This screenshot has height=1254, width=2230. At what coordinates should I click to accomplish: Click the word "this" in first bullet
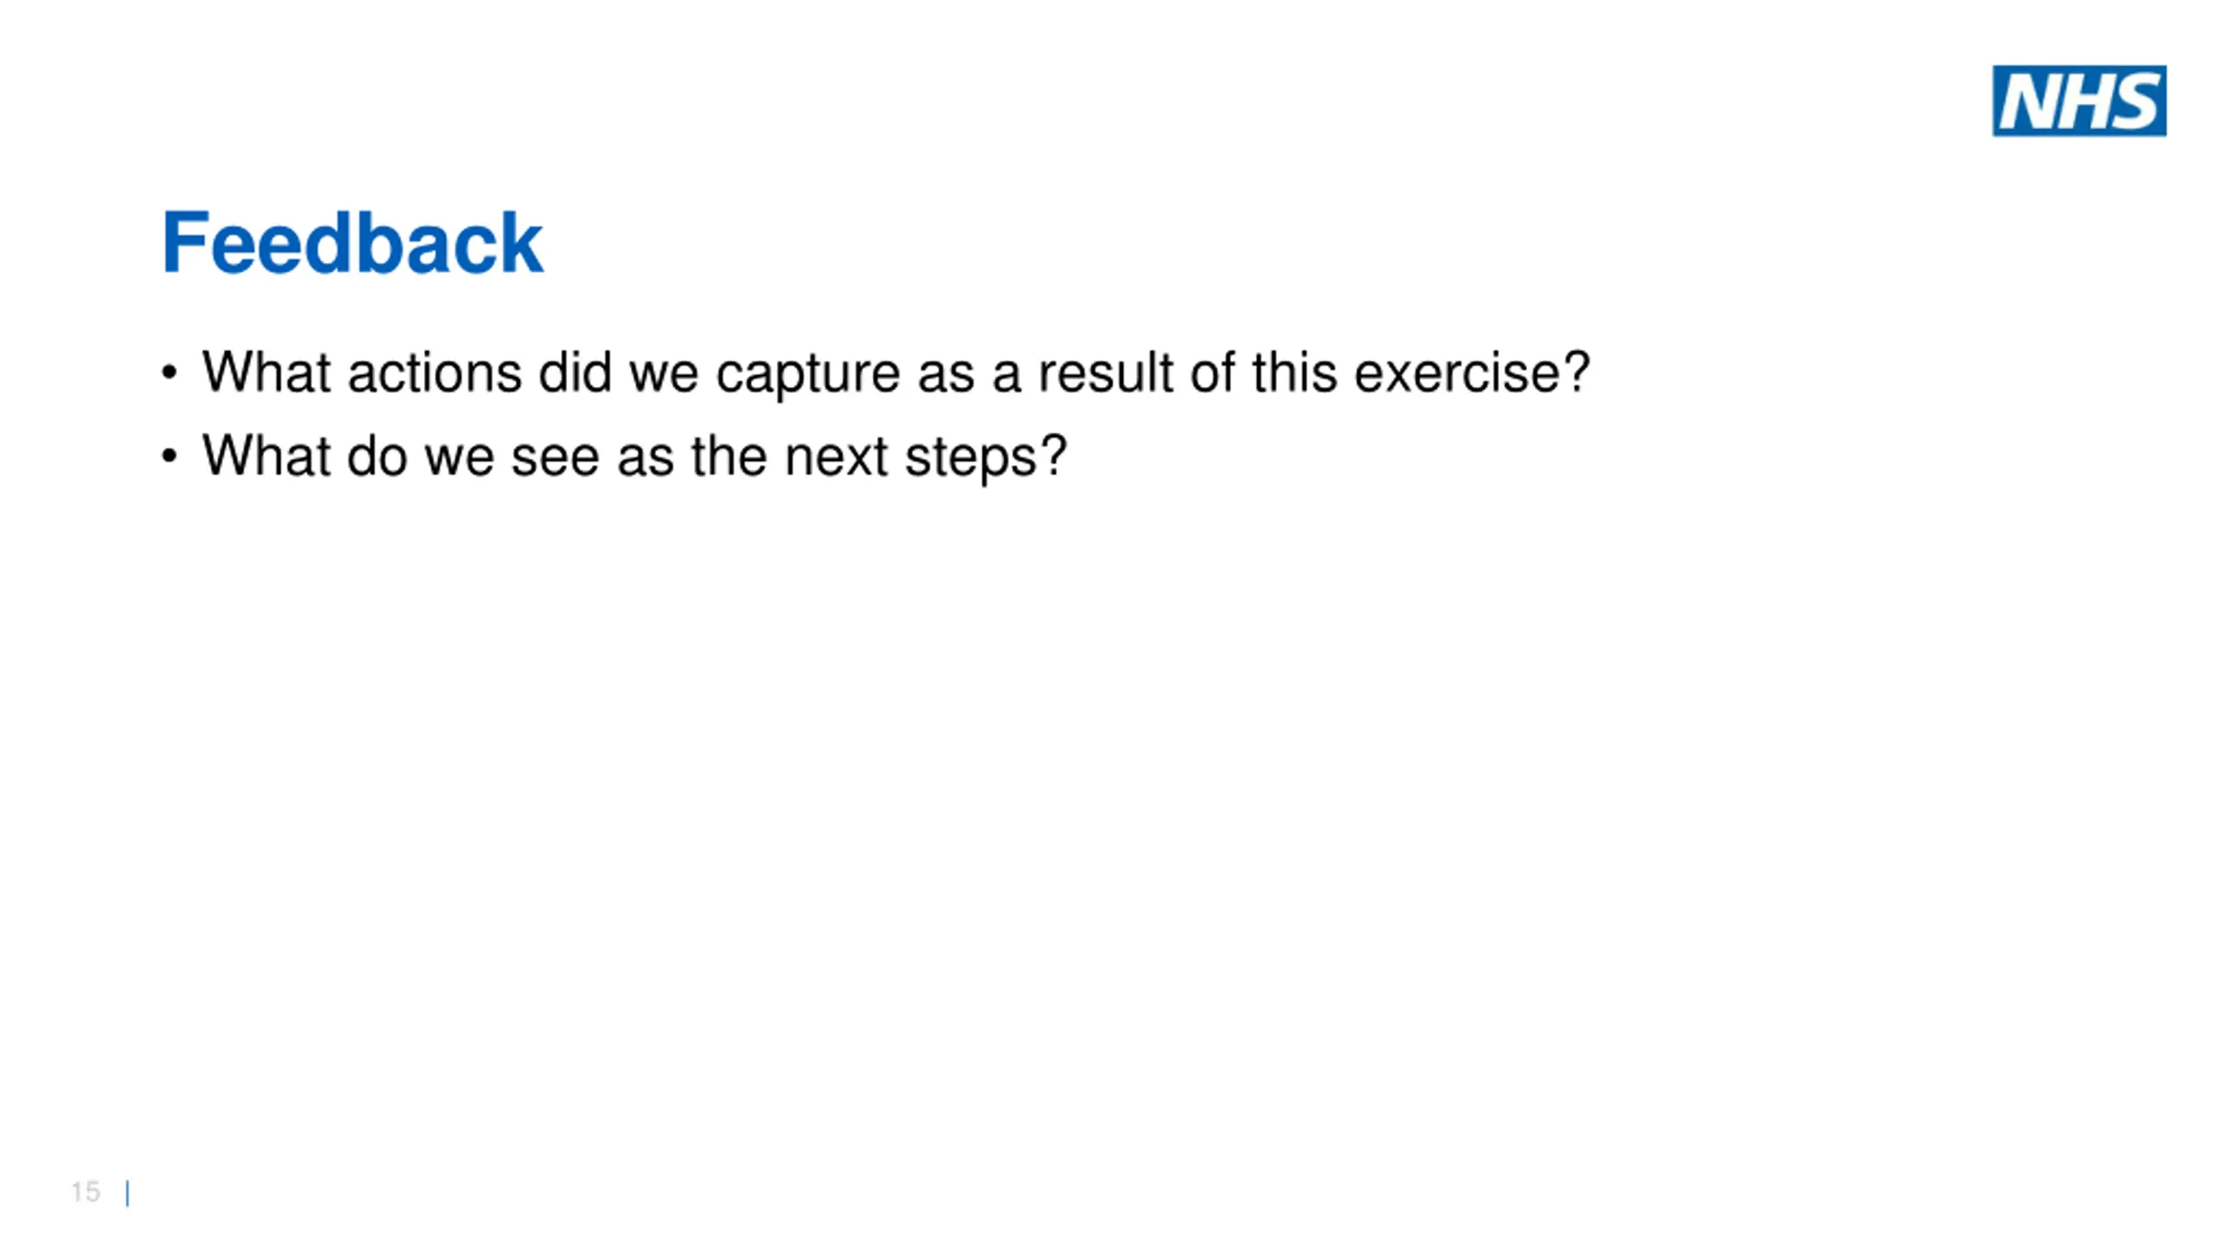click(x=1294, y=373)
